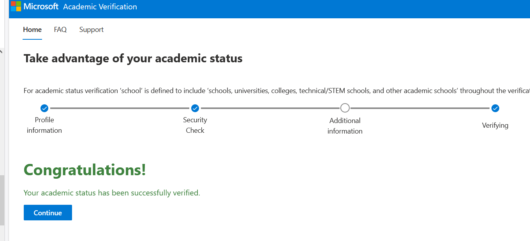Click the blue Continue button
Image resolution: width=530 pixels, height=241 pixels.
(48, 213)
